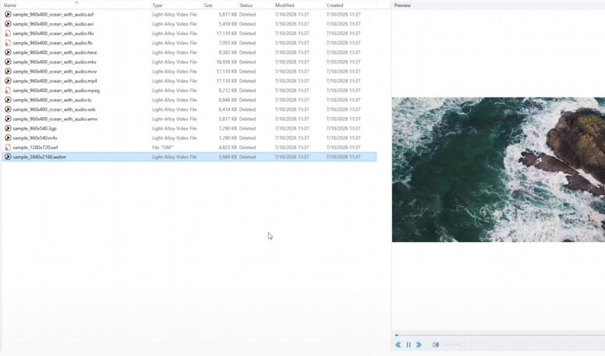Click the file icon of sample_960x400_ocean_with_audio.ts

coord(8,100)
